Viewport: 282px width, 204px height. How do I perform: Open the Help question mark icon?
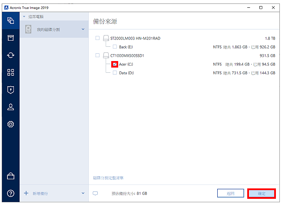[10, 193]
